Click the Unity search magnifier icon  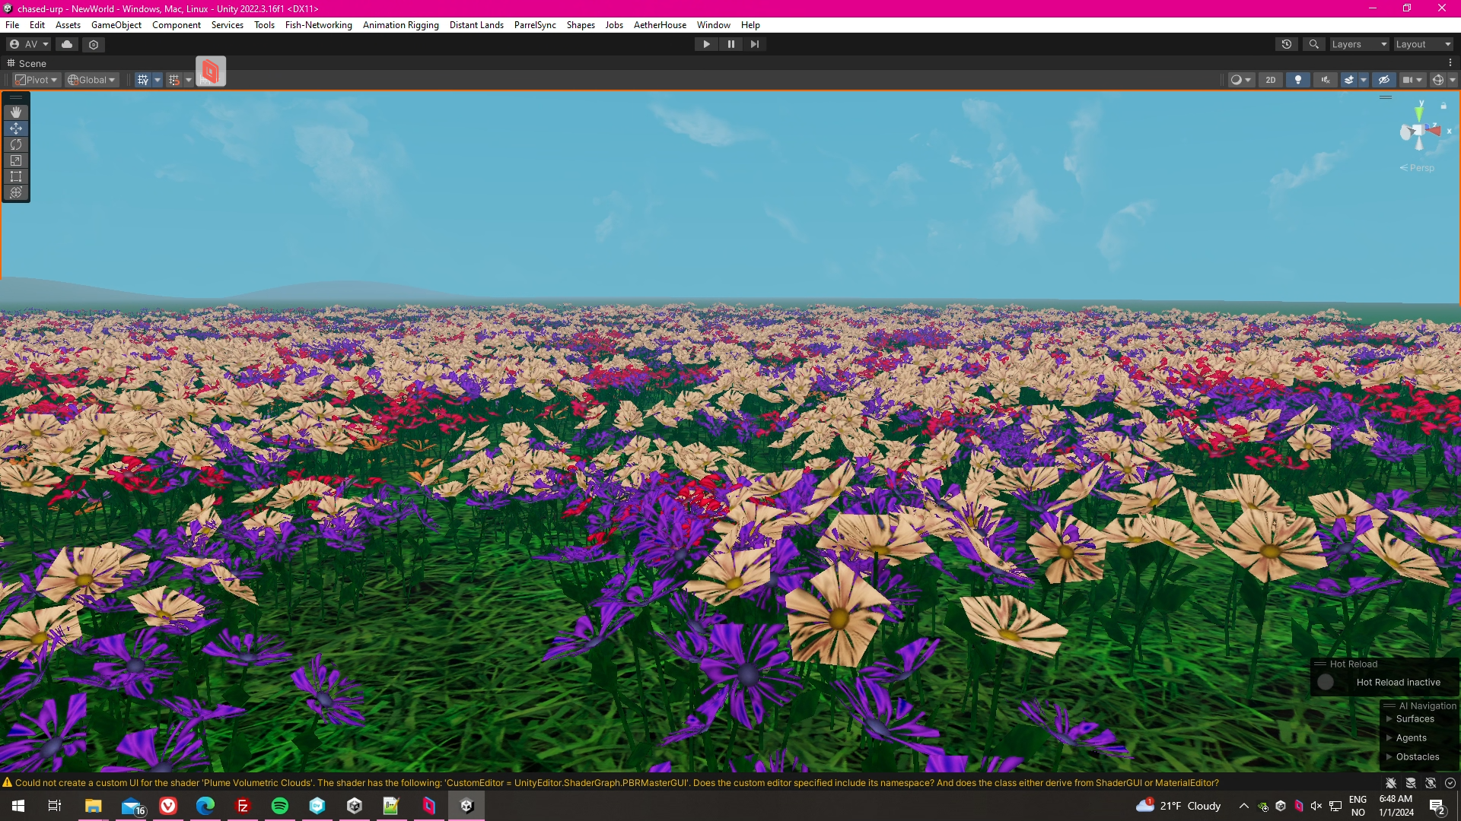pyautogui.click(x=1313, y=44)
